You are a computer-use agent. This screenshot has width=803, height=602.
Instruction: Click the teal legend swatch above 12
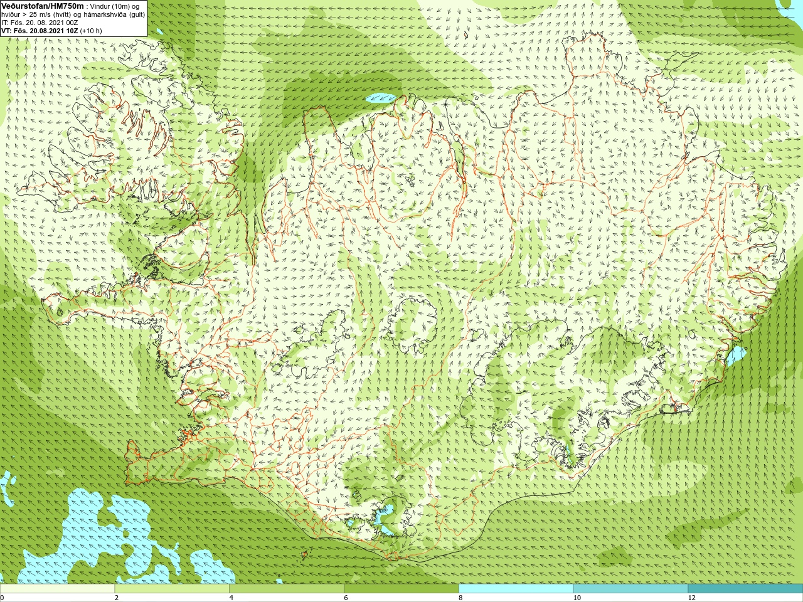pos(745,589)
